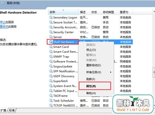
Task: Click WSC... description of Security Center
Action: point(84,32)
